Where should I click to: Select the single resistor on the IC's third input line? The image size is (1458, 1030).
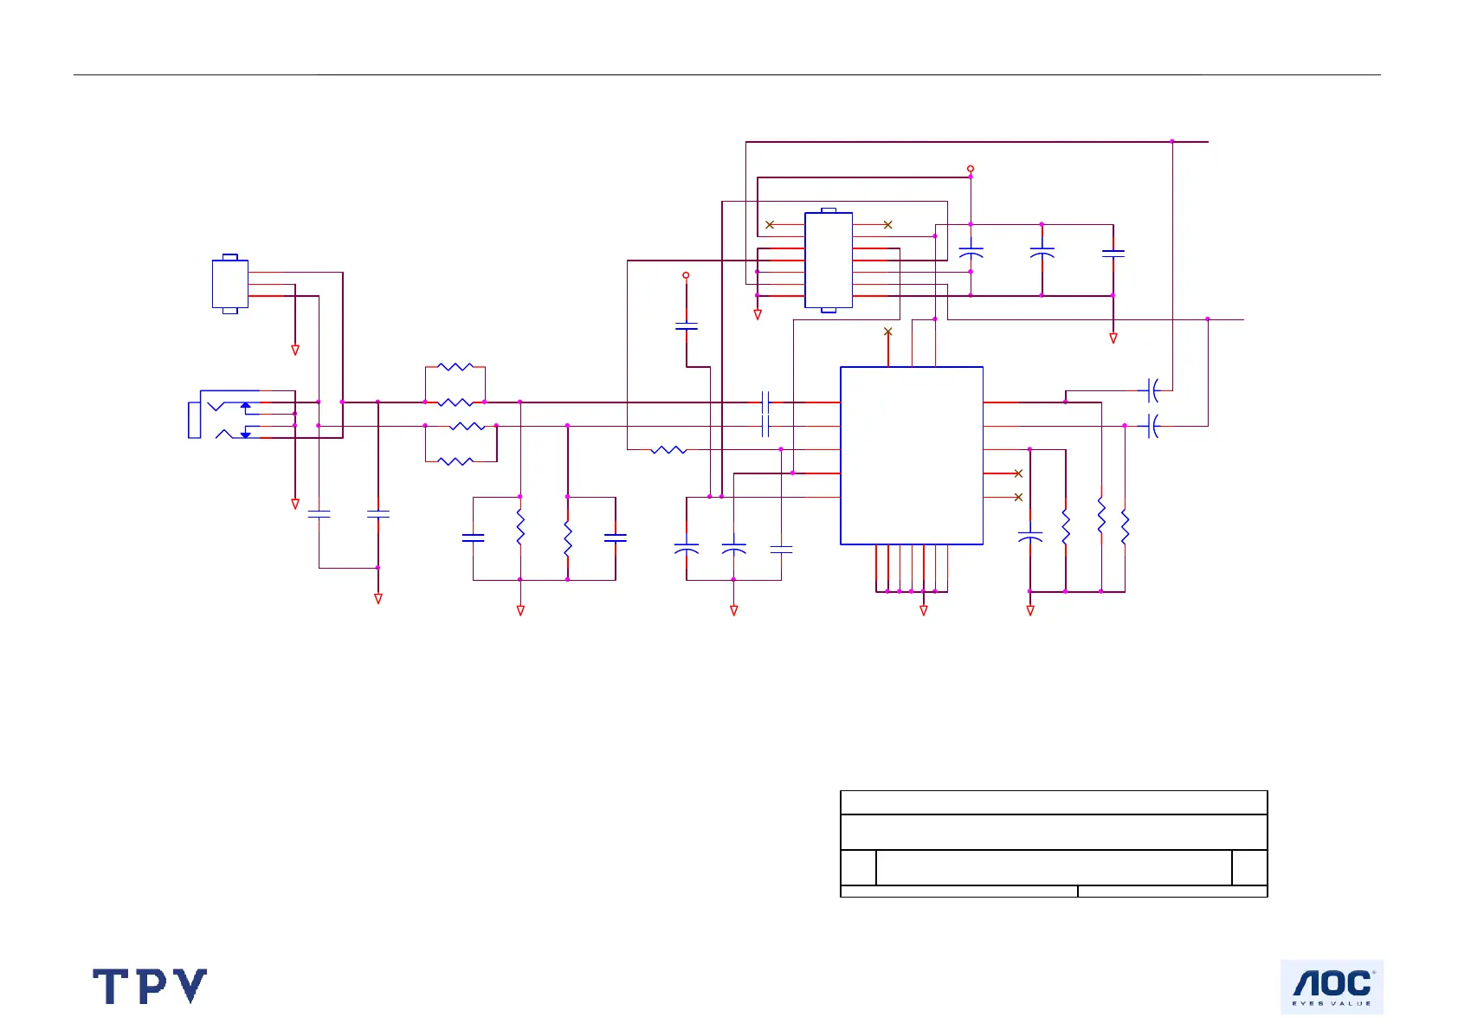(x=668, y=450)
